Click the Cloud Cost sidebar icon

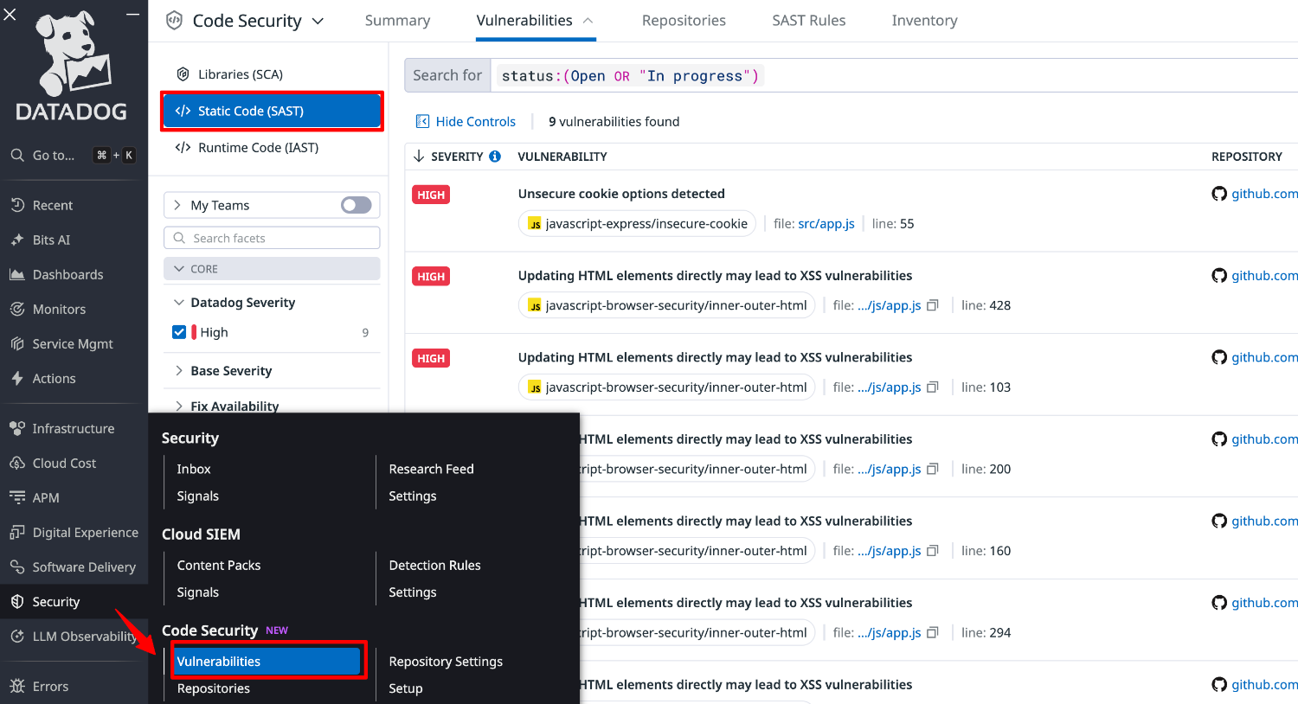click(17, 463)
